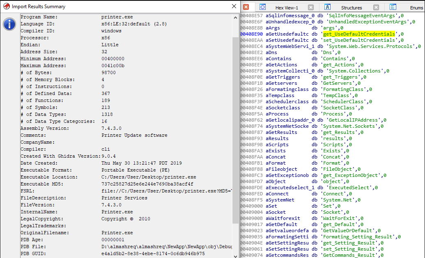Click the Ghidra dragon icon in title bar
Screen dimensions: 425x258
click(x=6, y=7)
